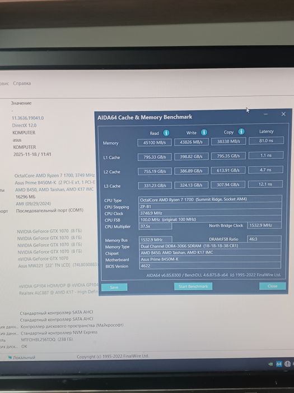This screenshot has height=393, width=294.
Task: Click the Save button in benchmark window
Action: [x=114, y=287]
